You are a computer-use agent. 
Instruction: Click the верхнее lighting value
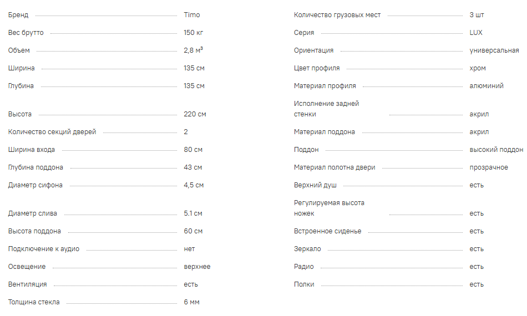pos(197,267)
